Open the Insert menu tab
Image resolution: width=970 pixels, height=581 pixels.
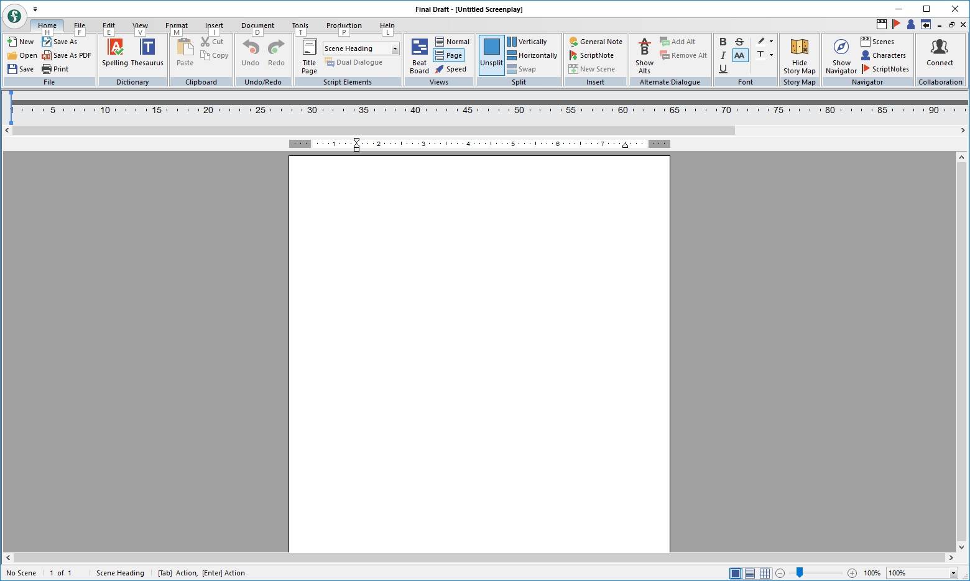pyautogui.click(x=214, y=25)
